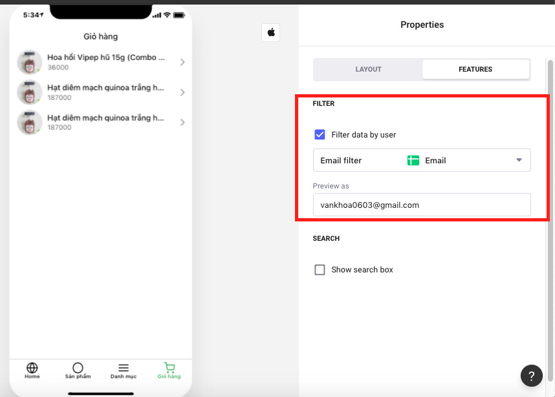Open the help question mark button
Image resolution: width=555 pixels, height=397 pixels.
(531, 376)
